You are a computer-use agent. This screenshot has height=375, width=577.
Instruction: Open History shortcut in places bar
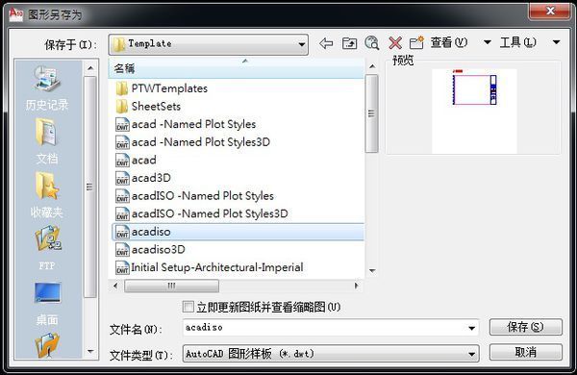tap(47, 88)
